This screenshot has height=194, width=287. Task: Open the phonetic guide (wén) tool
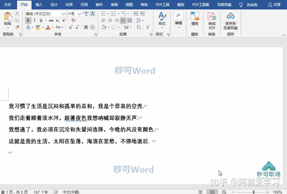(86, 14)
